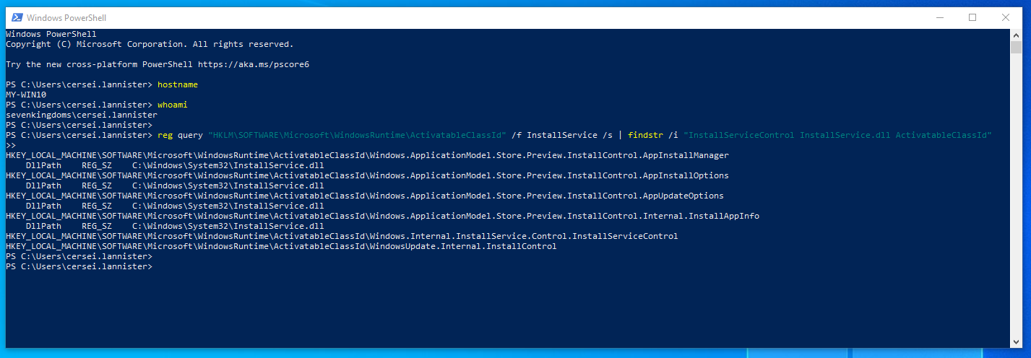The height and width of the screenshot is (358, 1031).
Task: Maximize the Windows PowerShell window
Action: click(x=972, y=17)
